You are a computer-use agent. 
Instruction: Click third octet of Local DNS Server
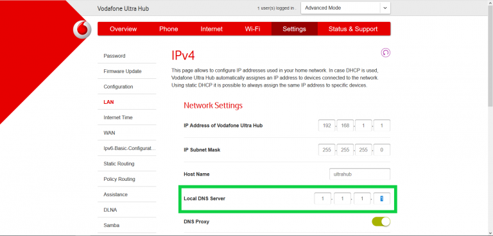click(x=362, y=199)
